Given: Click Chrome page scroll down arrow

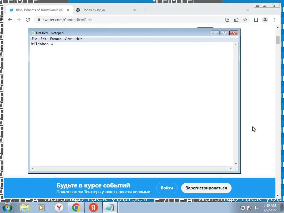Looking at the screenshot, I should pyautogui.click(x=278, y=196).
